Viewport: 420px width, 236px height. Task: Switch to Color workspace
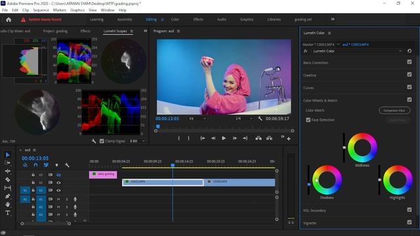(175, 20)
